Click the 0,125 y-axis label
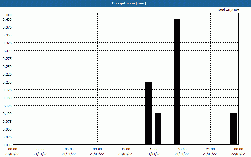Image resolution: width=251 pixels, height=157 pixels. [7, 106]
